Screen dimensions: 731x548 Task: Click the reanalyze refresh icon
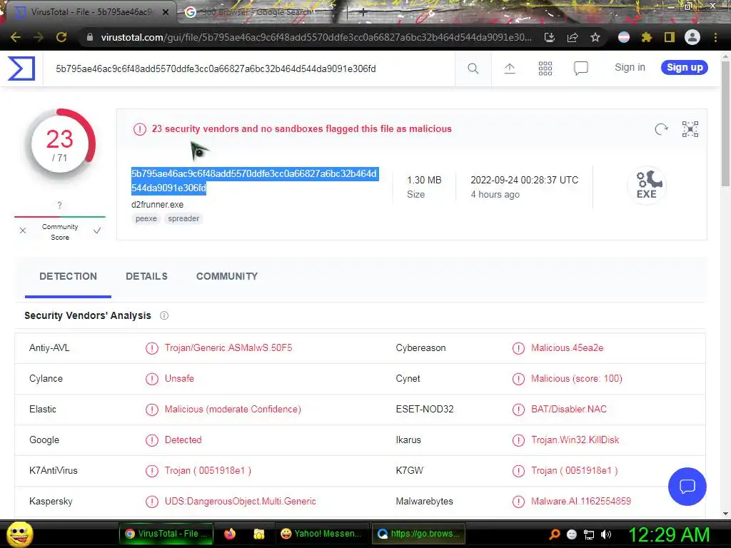(x=661, y=129)
